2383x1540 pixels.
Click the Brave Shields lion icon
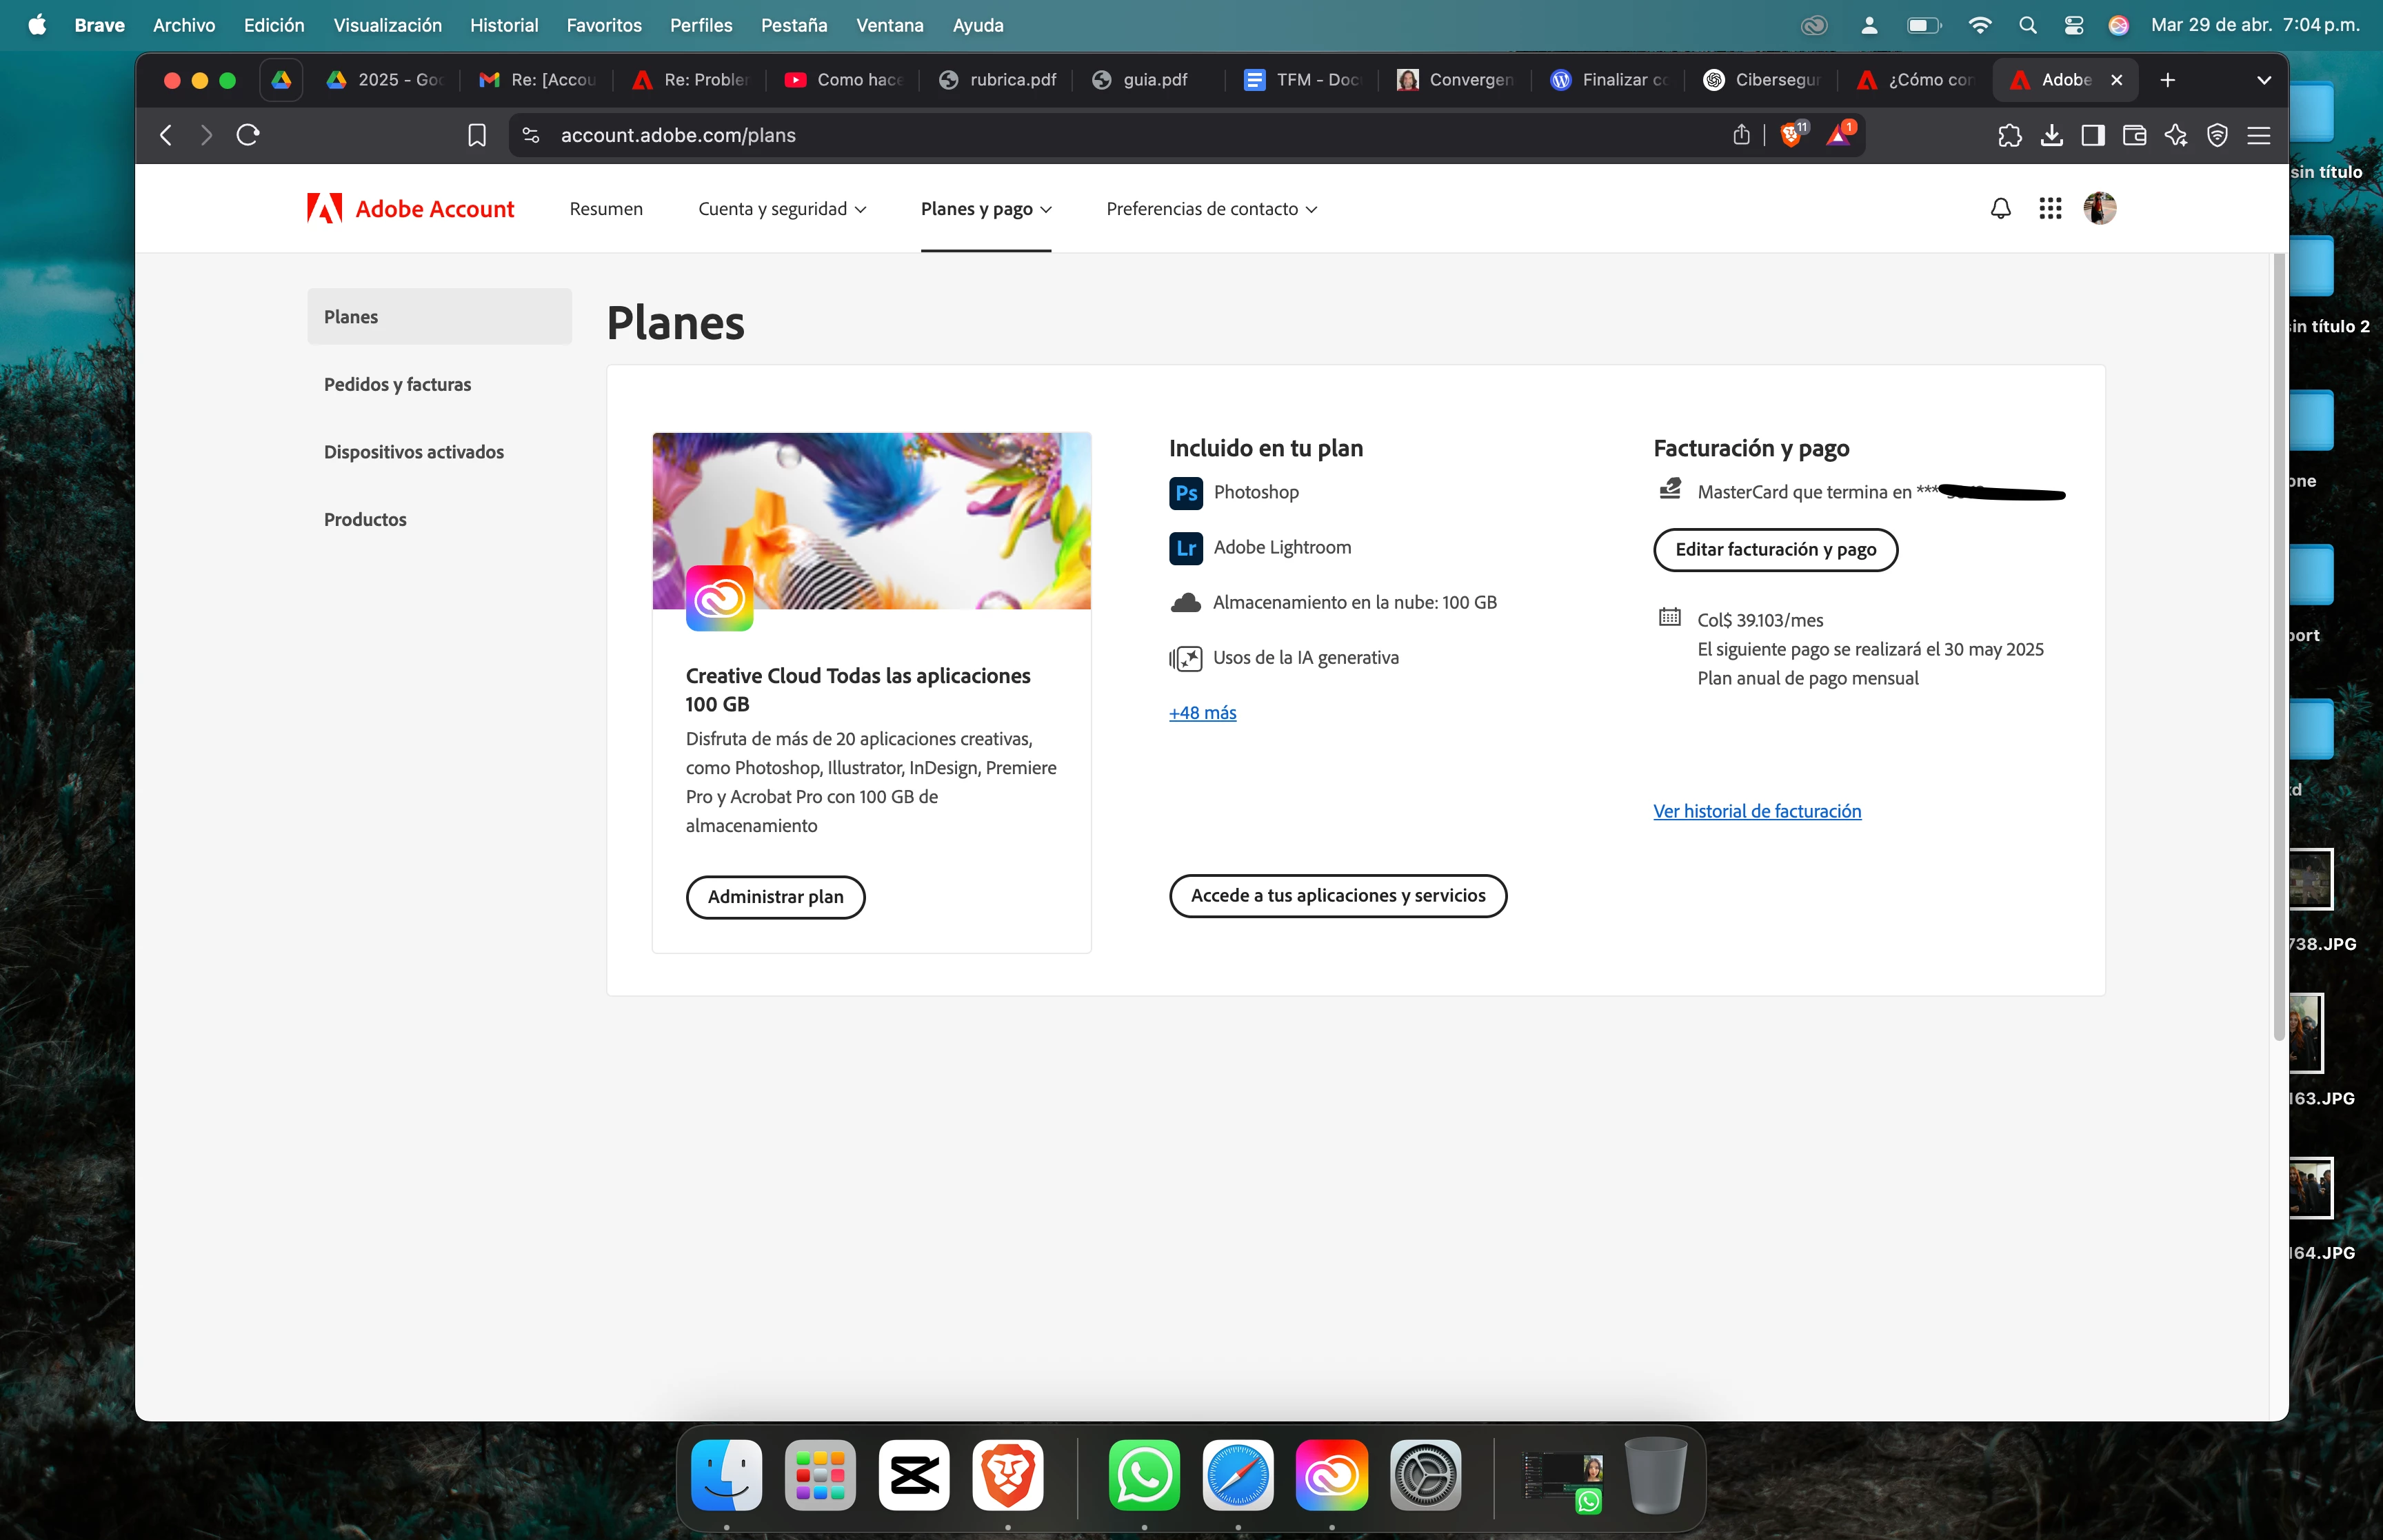click(x=1791, y=135)
